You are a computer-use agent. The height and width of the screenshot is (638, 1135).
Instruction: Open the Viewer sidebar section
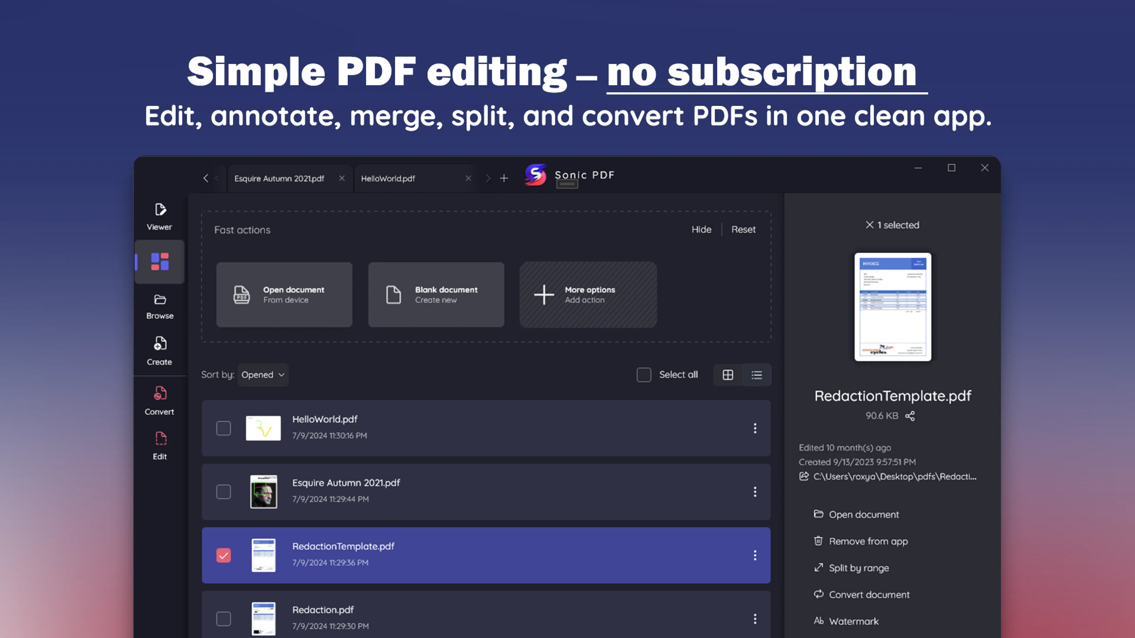click(160, 217)
